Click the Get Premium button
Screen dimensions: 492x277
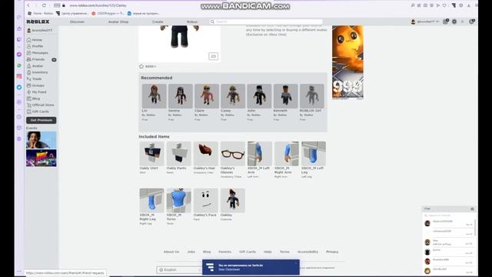pyautogui.click(x=42, y=120)
